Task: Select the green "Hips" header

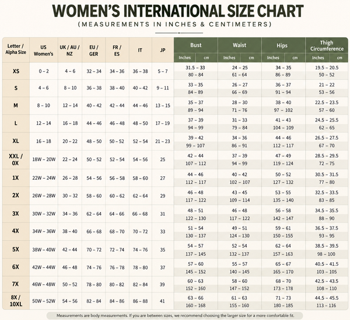Action: point(282,46)
